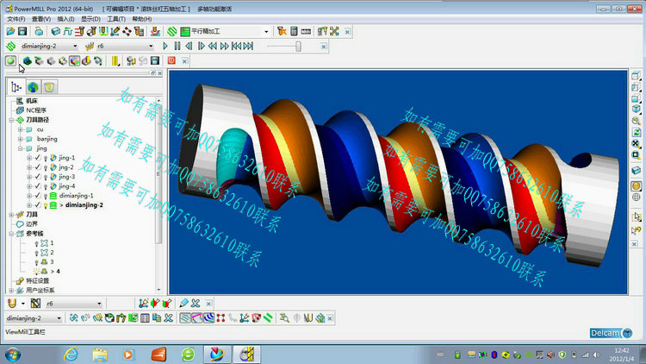Open the r6 tool dropdown in tool toolbar
This screenshot has height=364, width=646.
99,304
